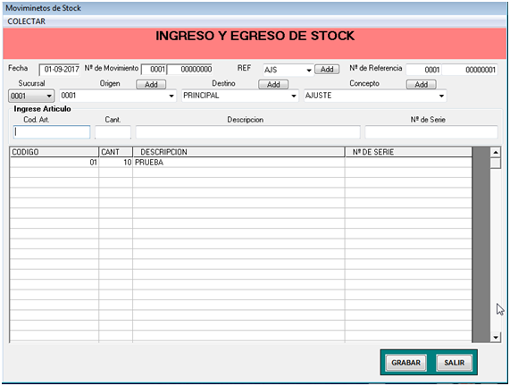Click the Add button beside Destino

click(273, 84)
